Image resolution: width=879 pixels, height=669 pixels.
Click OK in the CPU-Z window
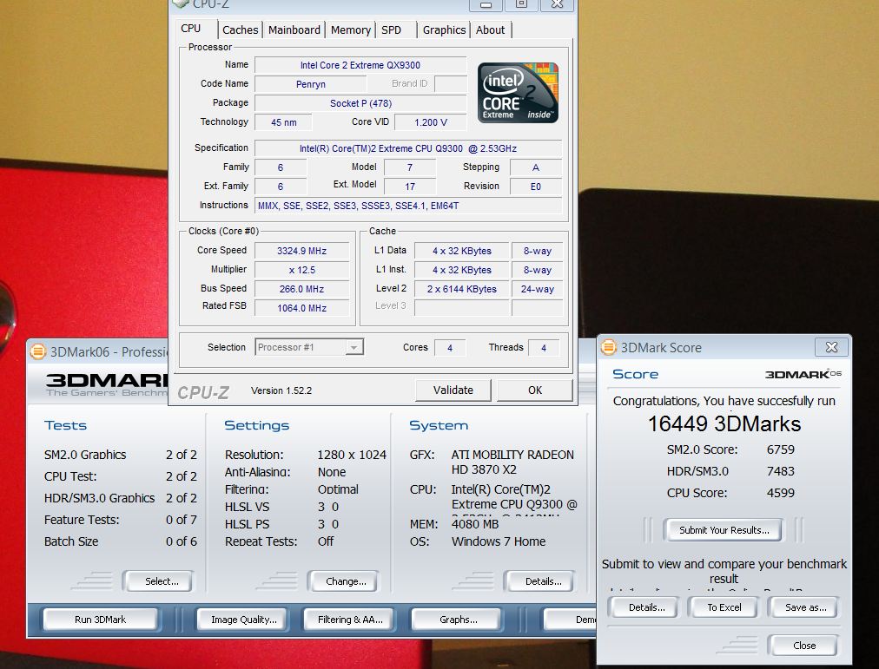point(535,390)
